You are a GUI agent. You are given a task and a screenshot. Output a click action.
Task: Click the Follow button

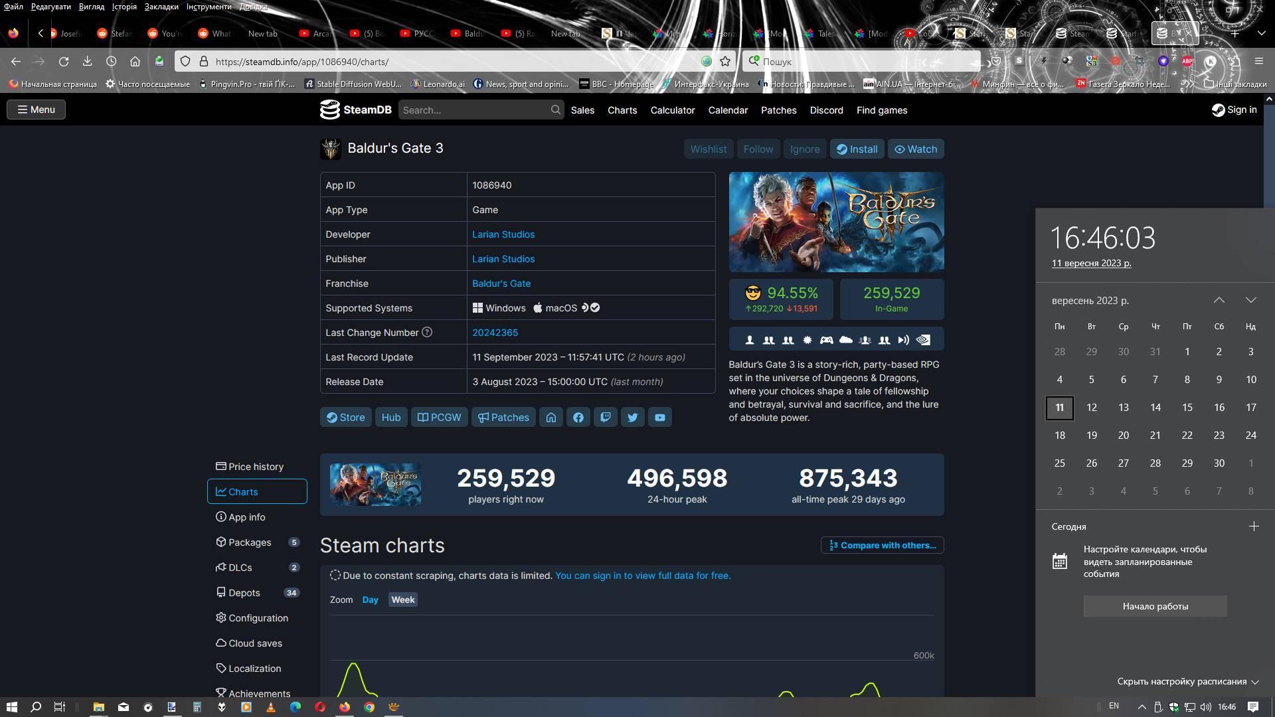pos(758,149)
